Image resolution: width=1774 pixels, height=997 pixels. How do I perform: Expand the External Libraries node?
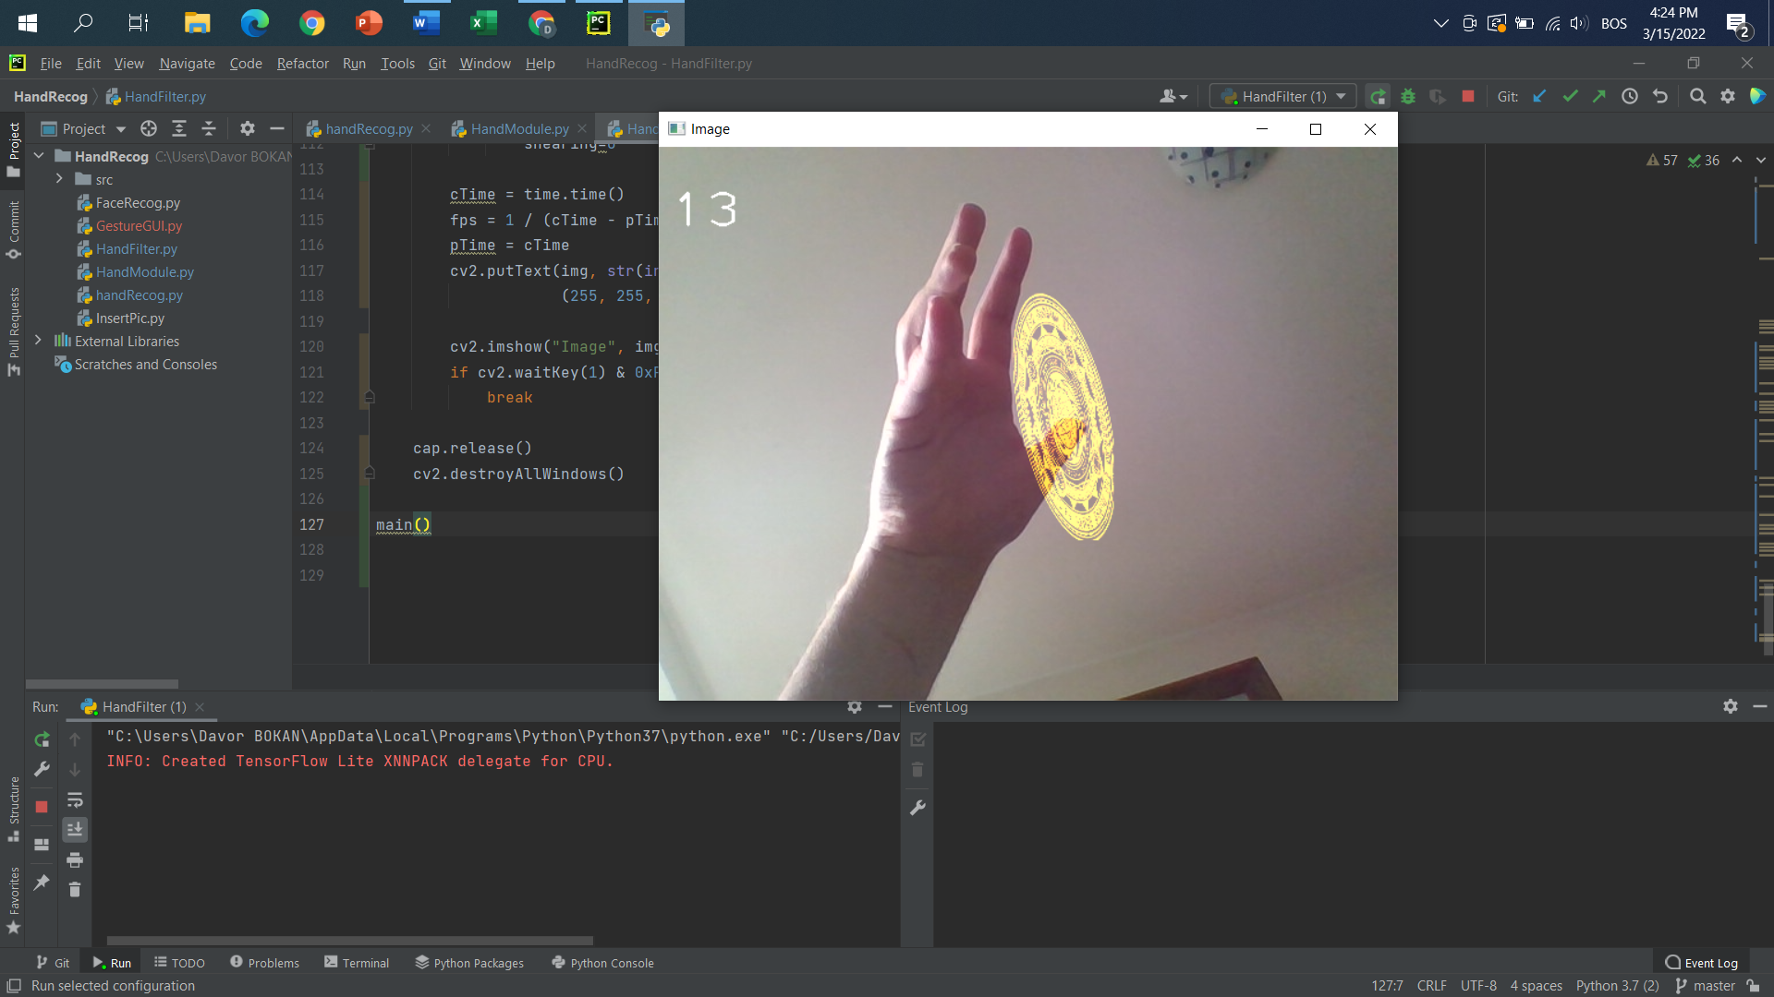coord(37,341)
